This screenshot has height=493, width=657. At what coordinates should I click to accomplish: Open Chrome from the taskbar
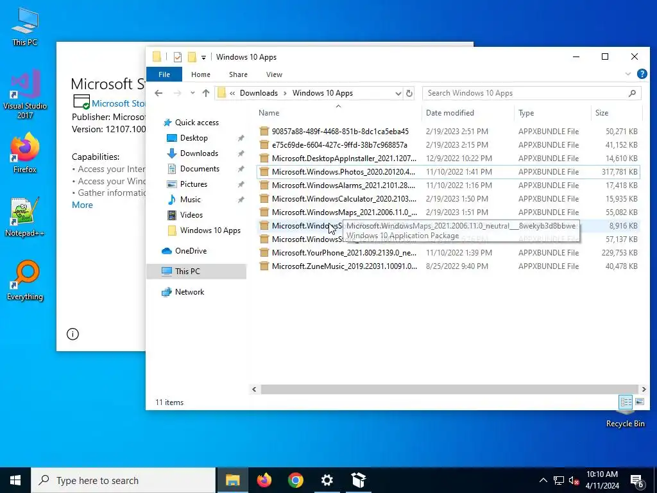coord(295,480)
